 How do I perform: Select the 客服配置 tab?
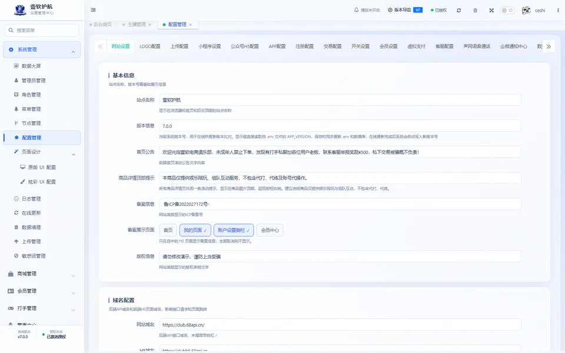point(444,46)
